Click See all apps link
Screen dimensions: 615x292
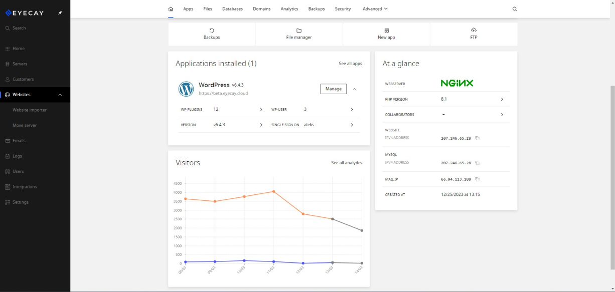click(350, 64)
